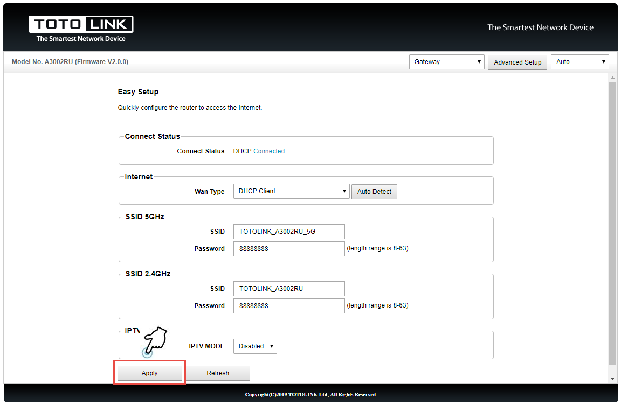Click the 5GHz Password input field
Image resolution: width=621 pixels, height=405 pixels.
pos(289,248)
